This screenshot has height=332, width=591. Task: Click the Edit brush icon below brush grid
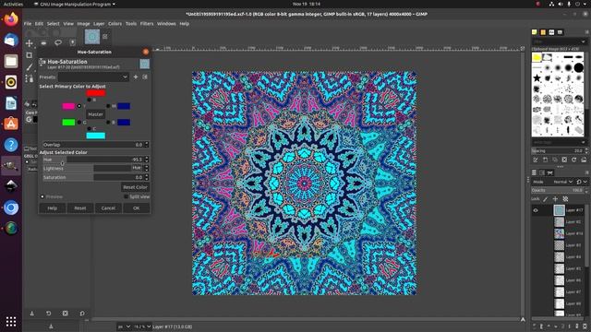click(x=536, y=160)
